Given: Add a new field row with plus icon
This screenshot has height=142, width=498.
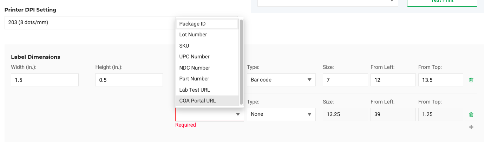Looking at the screenshot, I should point(471,127).
